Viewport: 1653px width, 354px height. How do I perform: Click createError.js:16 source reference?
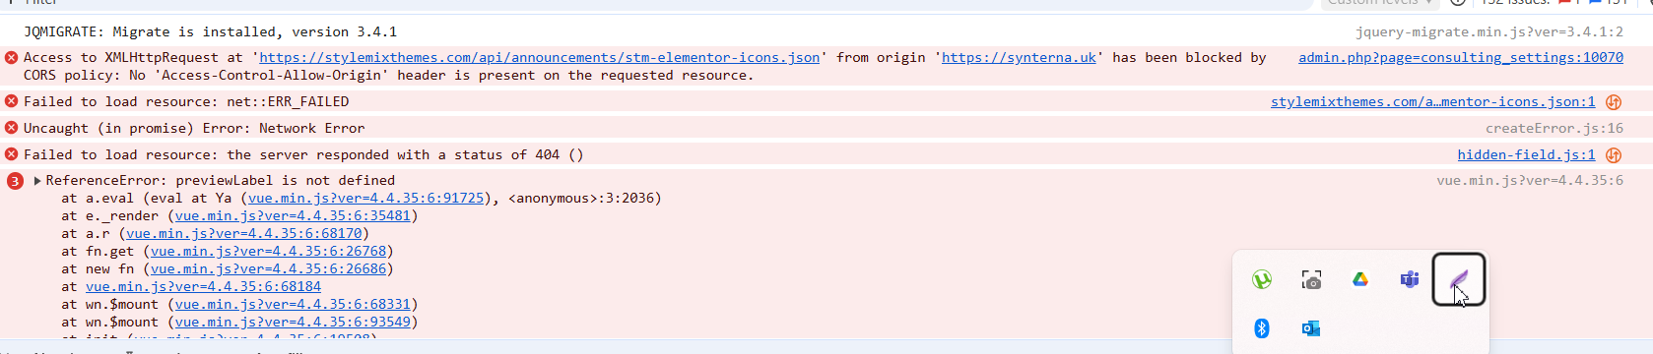(1554, 129)
